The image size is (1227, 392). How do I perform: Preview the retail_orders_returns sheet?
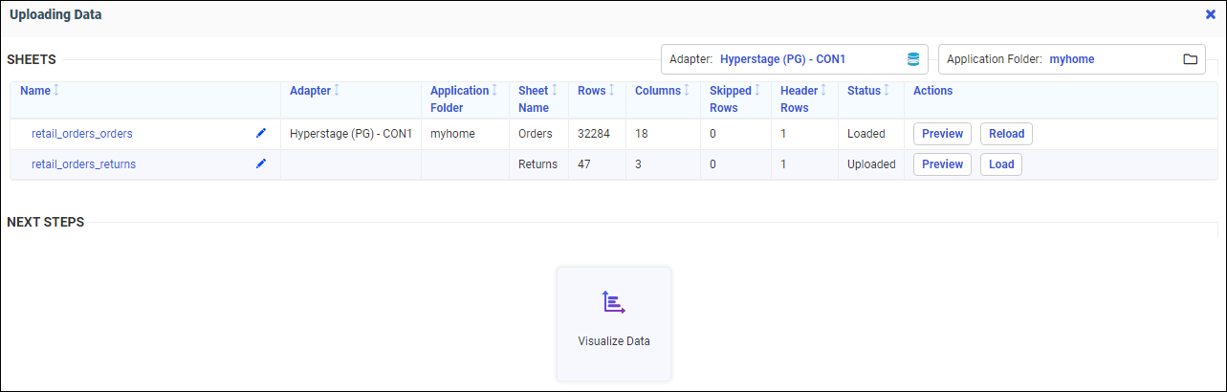pos(942,164)
